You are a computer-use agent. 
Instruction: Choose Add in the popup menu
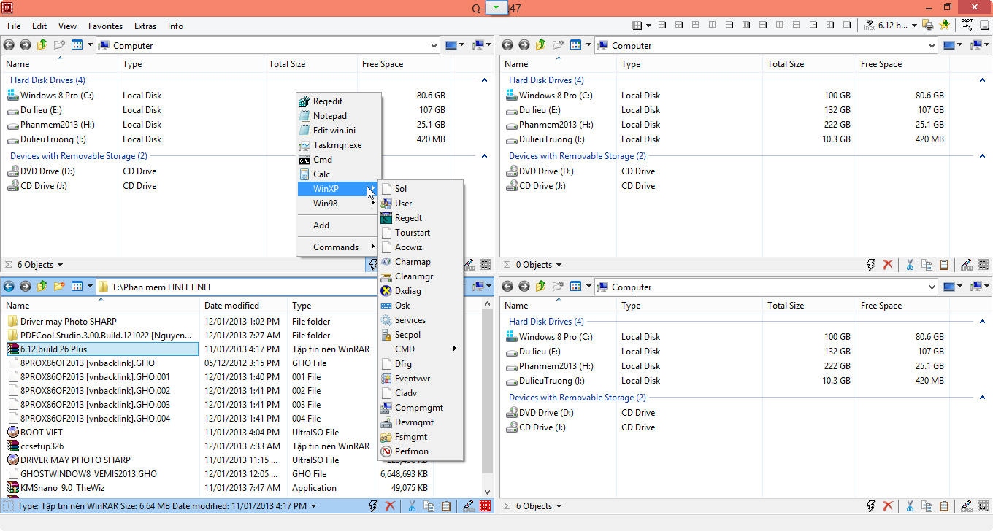pyautogui.click(x=339, y=225)
